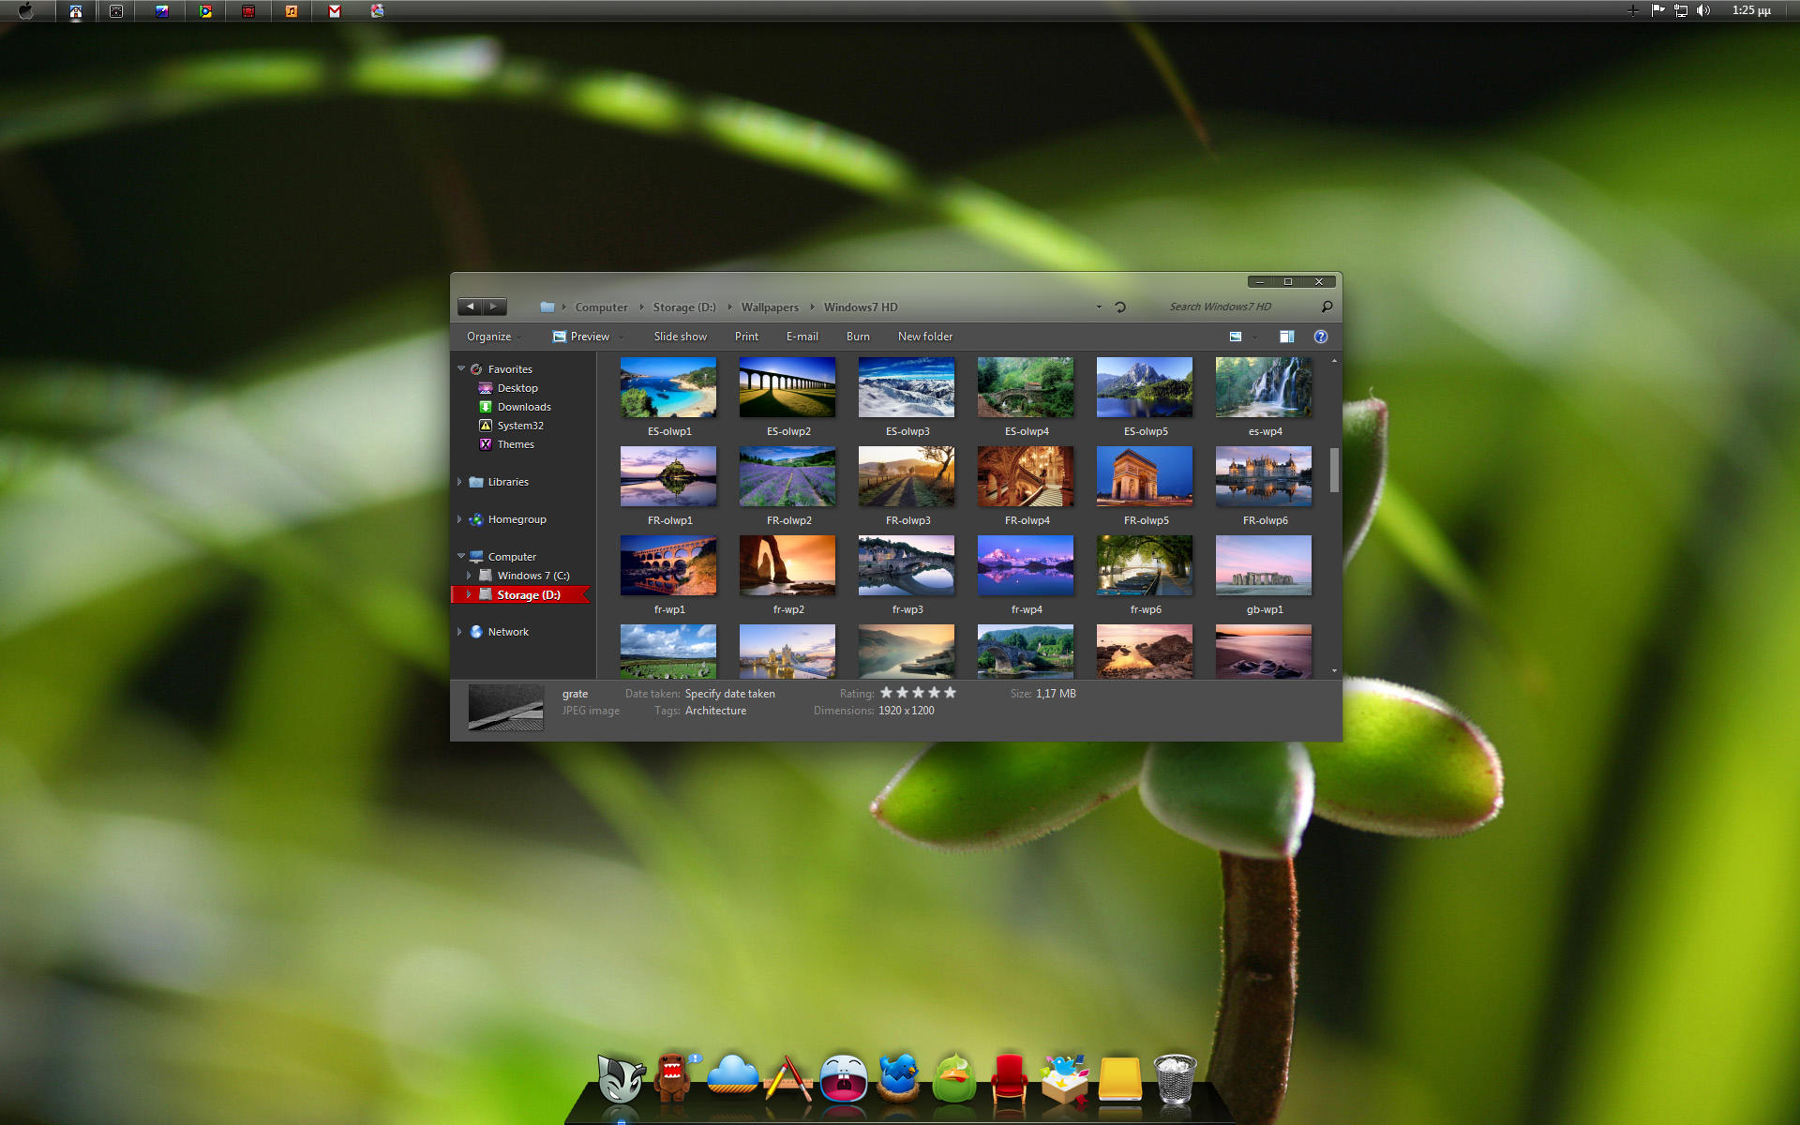Click the Slide show toolbar icon
The height and width of the screenshot is (1125, 1800).
(x=679, y=336)
